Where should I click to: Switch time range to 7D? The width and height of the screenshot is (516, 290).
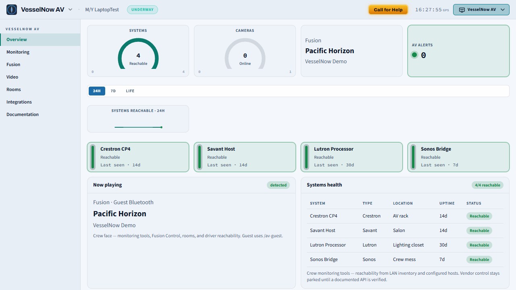[x=113, y=91]
